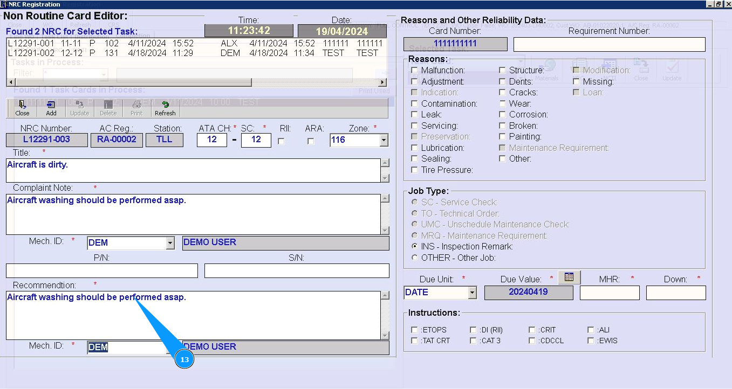
Task: Select the OTHER - Other Job radio button
Action: click(x=414, y=258)
